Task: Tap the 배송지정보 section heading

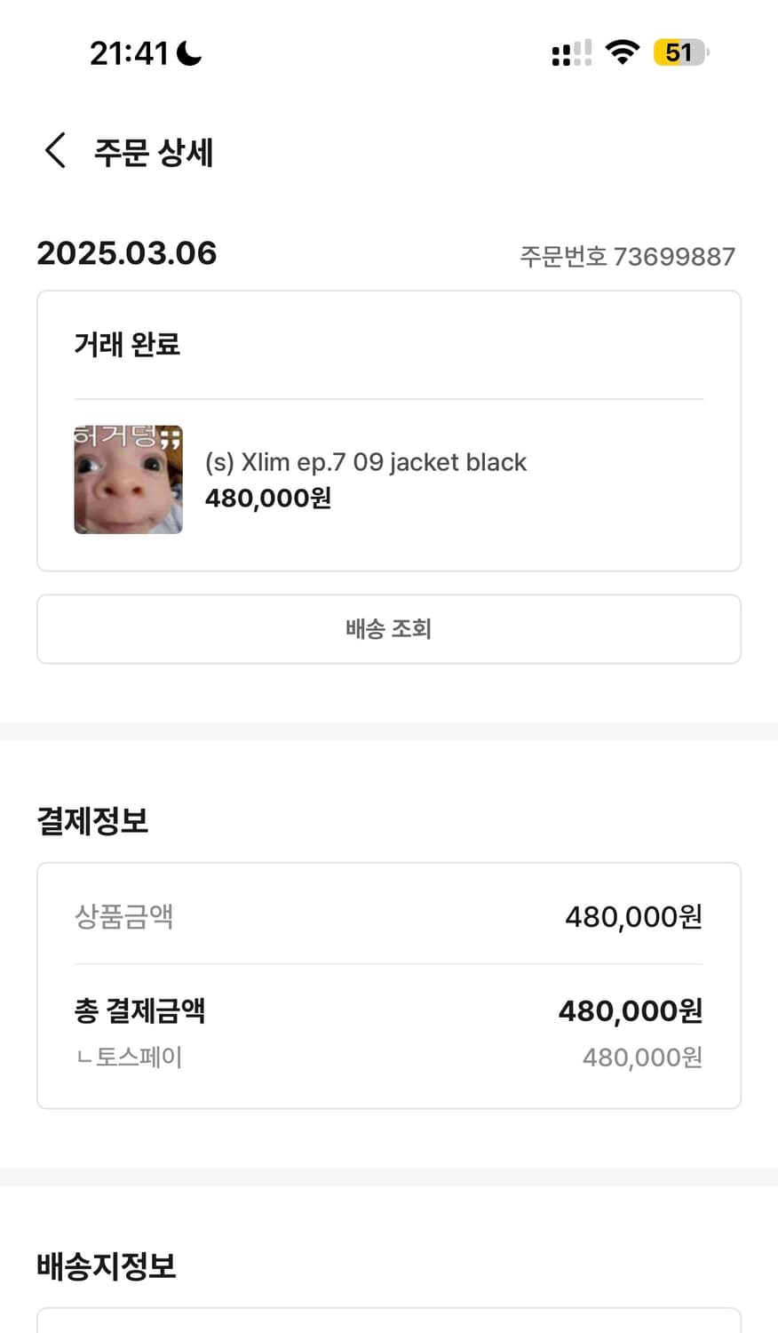Action: click(x=107, y=1265)
